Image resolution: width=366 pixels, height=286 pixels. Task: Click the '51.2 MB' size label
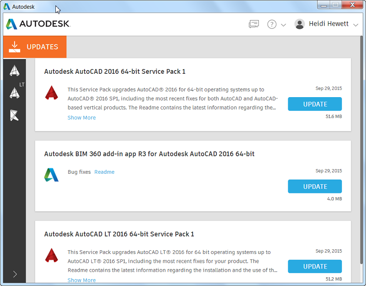point(334,279)
